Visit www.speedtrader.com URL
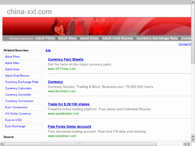This screenshot has height=146, width=195. (x=63, y=113)
